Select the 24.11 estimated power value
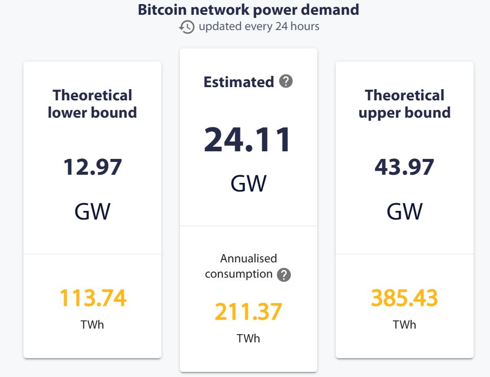The width and height of the screenshot is (490, 377). [248, 140]
